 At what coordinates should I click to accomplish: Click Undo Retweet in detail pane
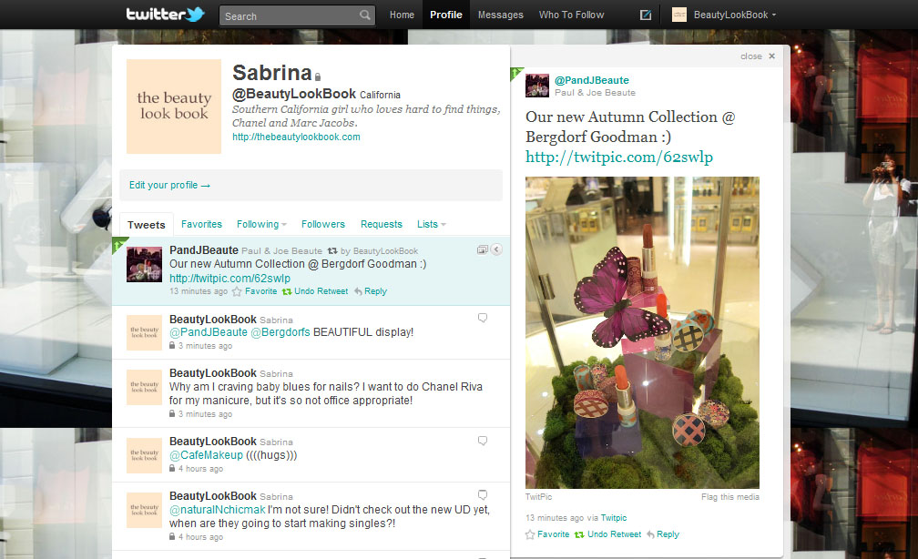click(614, 534)
